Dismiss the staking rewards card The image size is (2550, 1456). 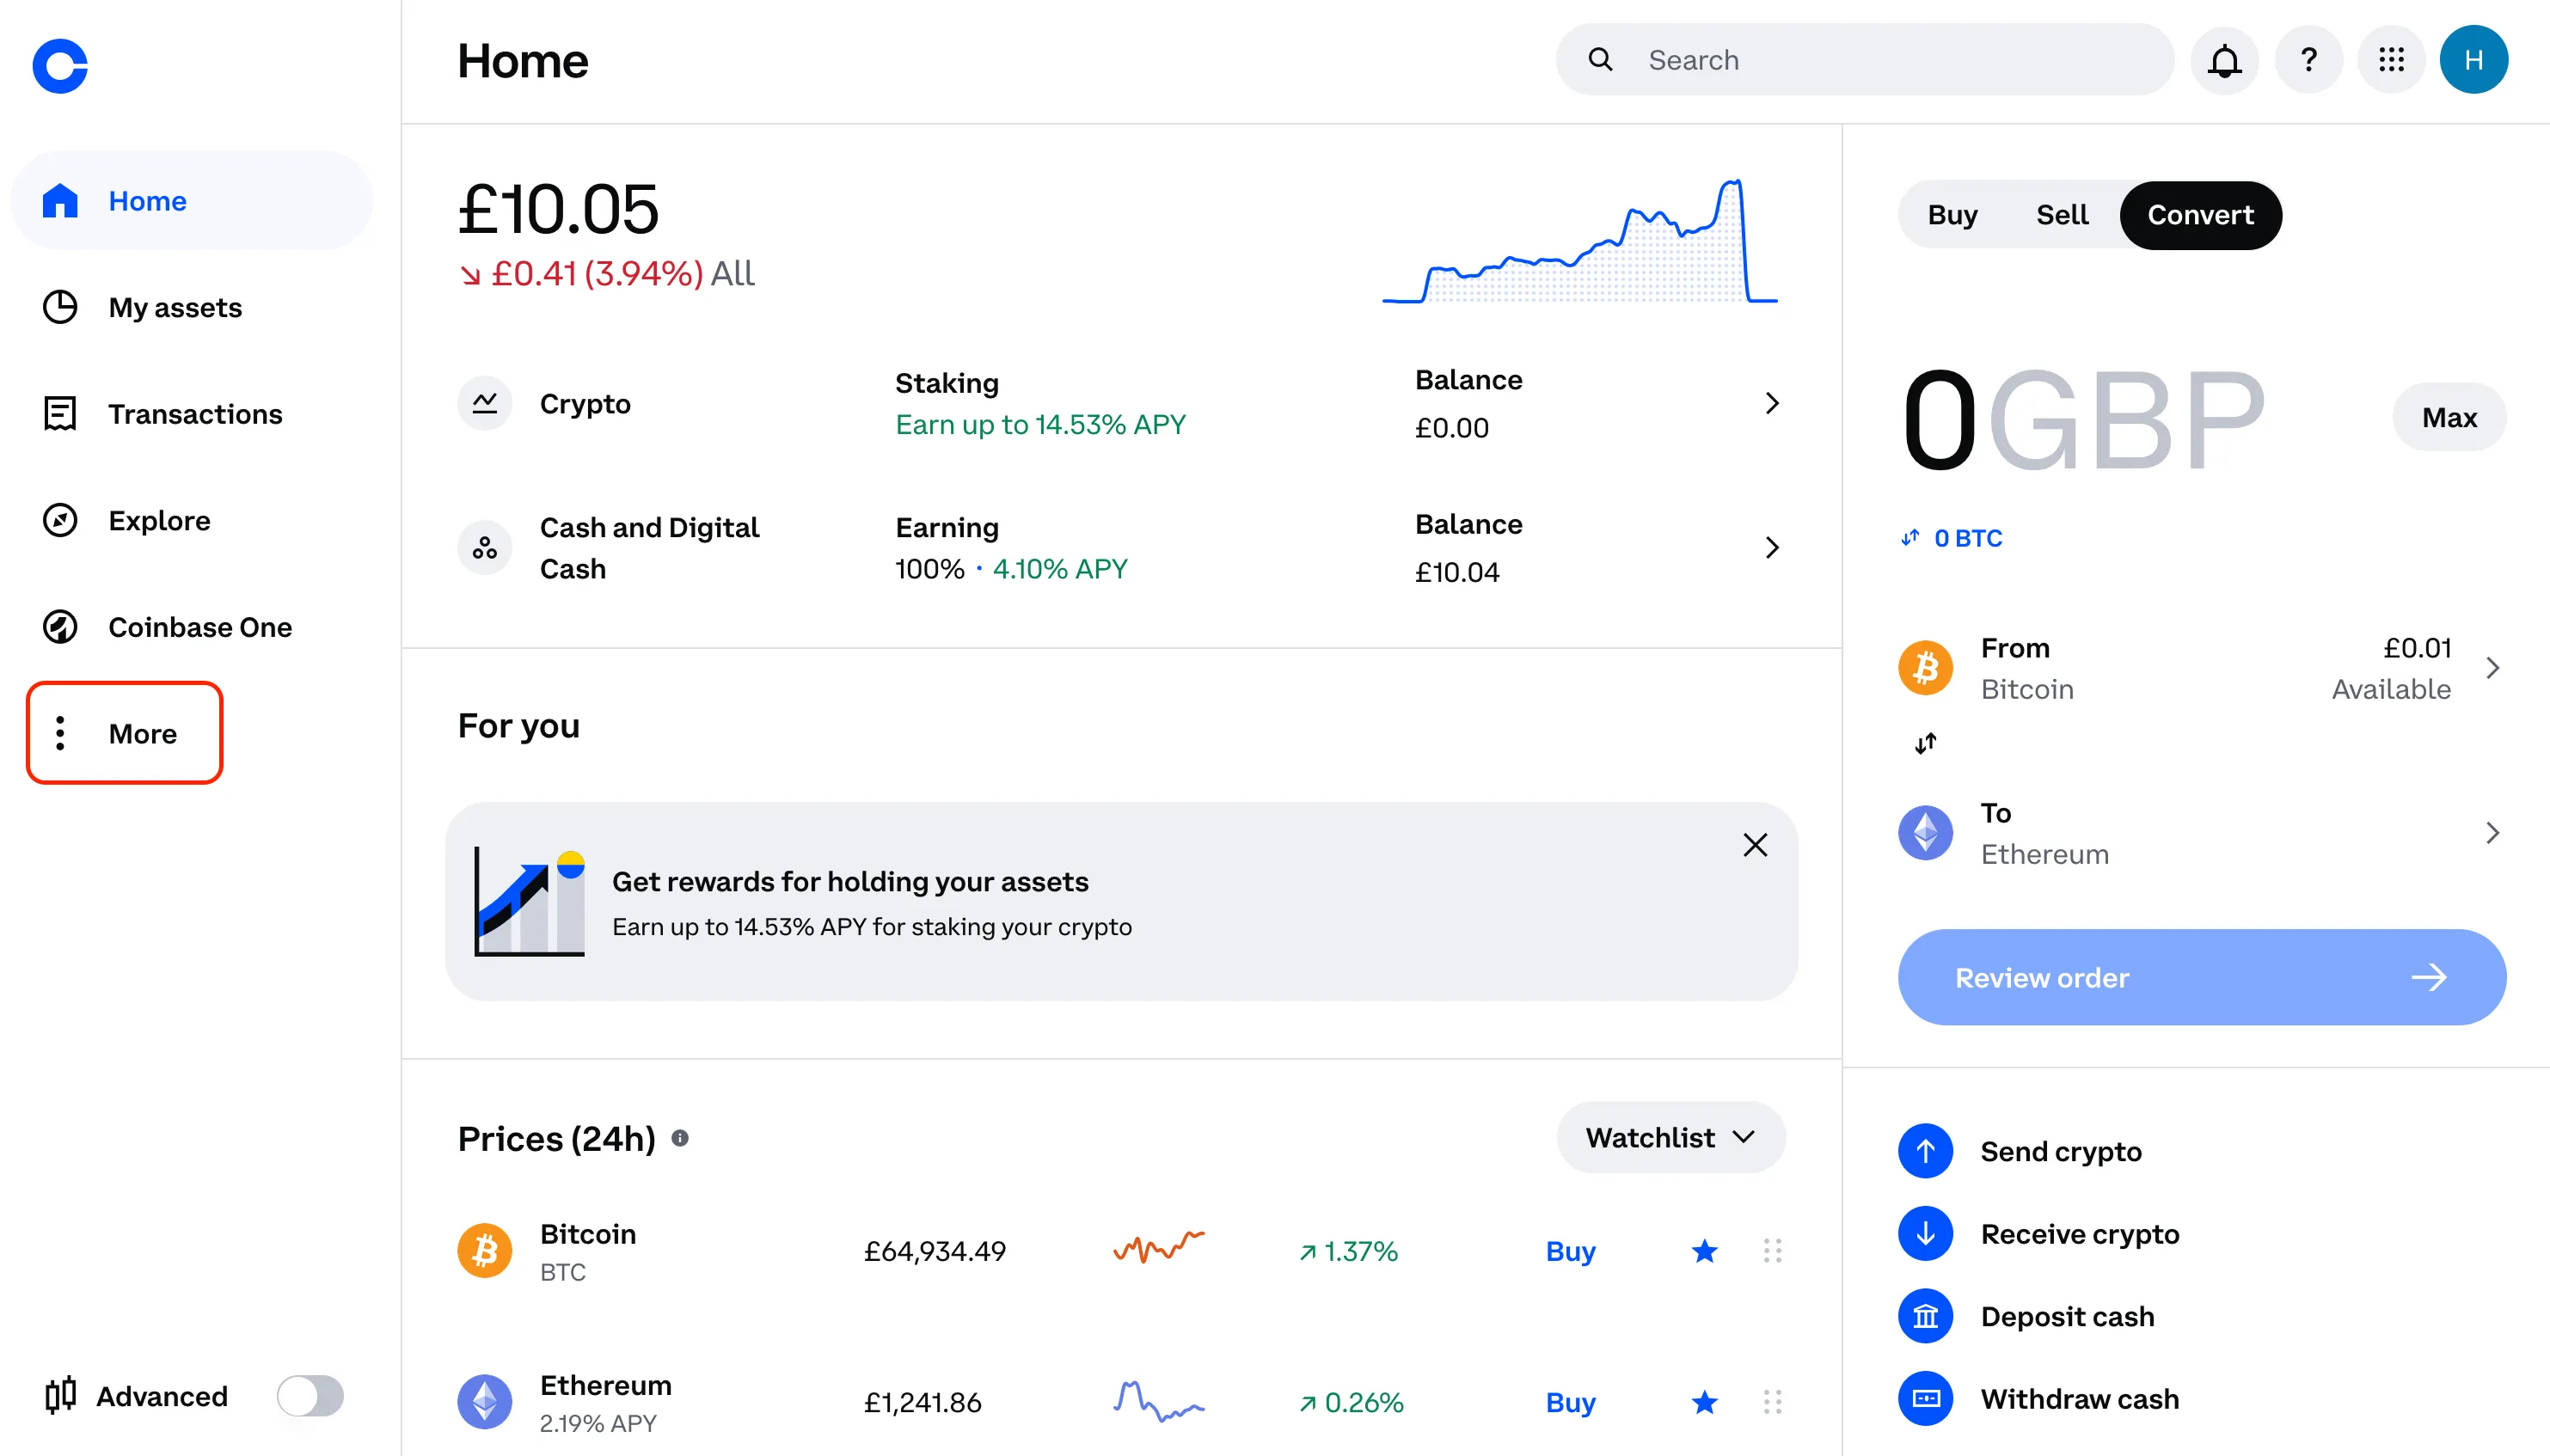coord(1755,845)
